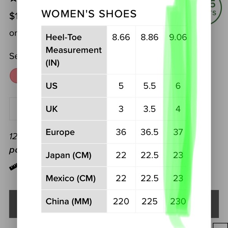Click the WOMEN'S SHOES heading
Screen dimensions: 228x228
click(89, 14)
